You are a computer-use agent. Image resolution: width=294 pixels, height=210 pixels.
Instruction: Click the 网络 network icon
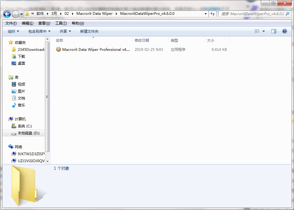click(11, 147)
